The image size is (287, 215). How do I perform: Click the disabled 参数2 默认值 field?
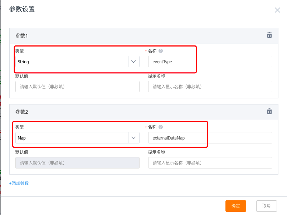pyautogui.click(x=77, y=163)
